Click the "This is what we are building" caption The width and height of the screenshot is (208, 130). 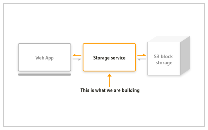(x=110, y=90)
